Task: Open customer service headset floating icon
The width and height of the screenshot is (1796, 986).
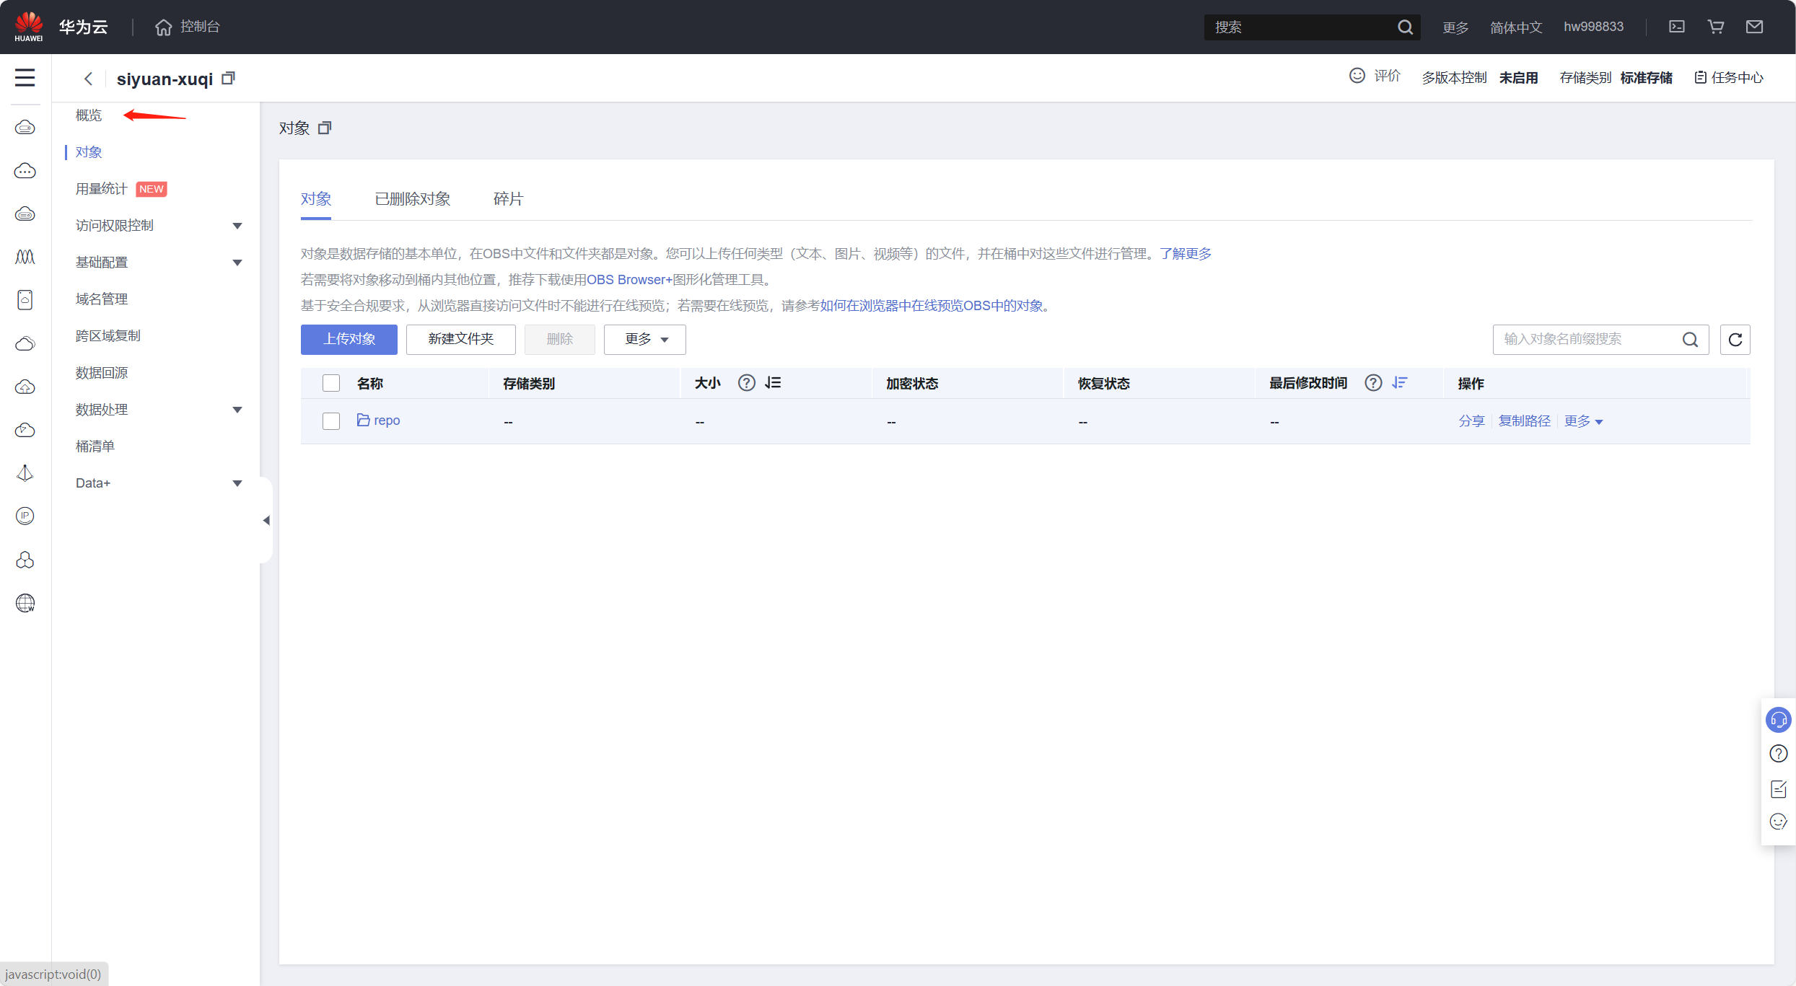Action: pyautogui.click(x=1778, y=720)
